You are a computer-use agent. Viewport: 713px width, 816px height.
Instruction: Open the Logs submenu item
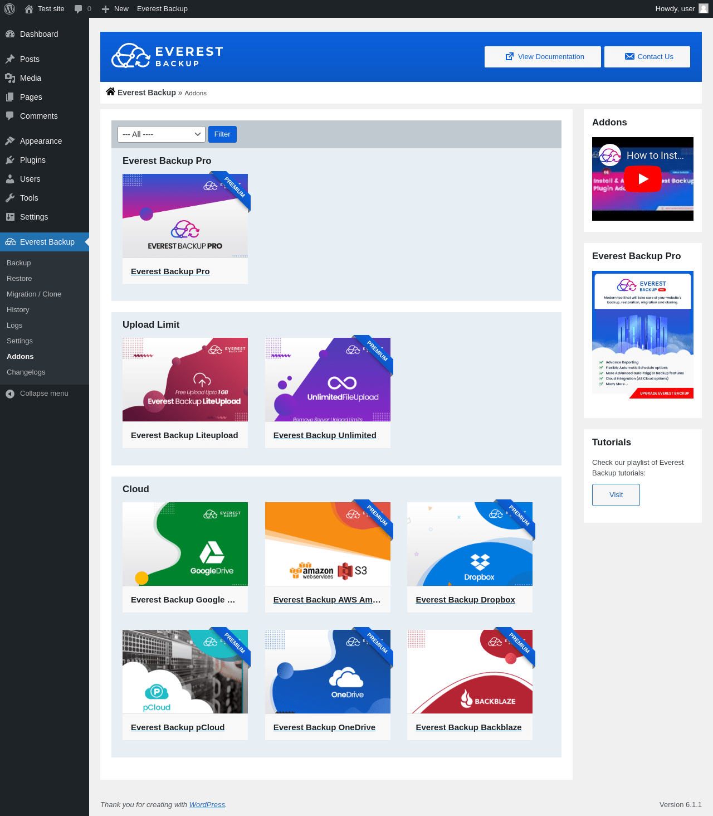[x=14, y=326]
